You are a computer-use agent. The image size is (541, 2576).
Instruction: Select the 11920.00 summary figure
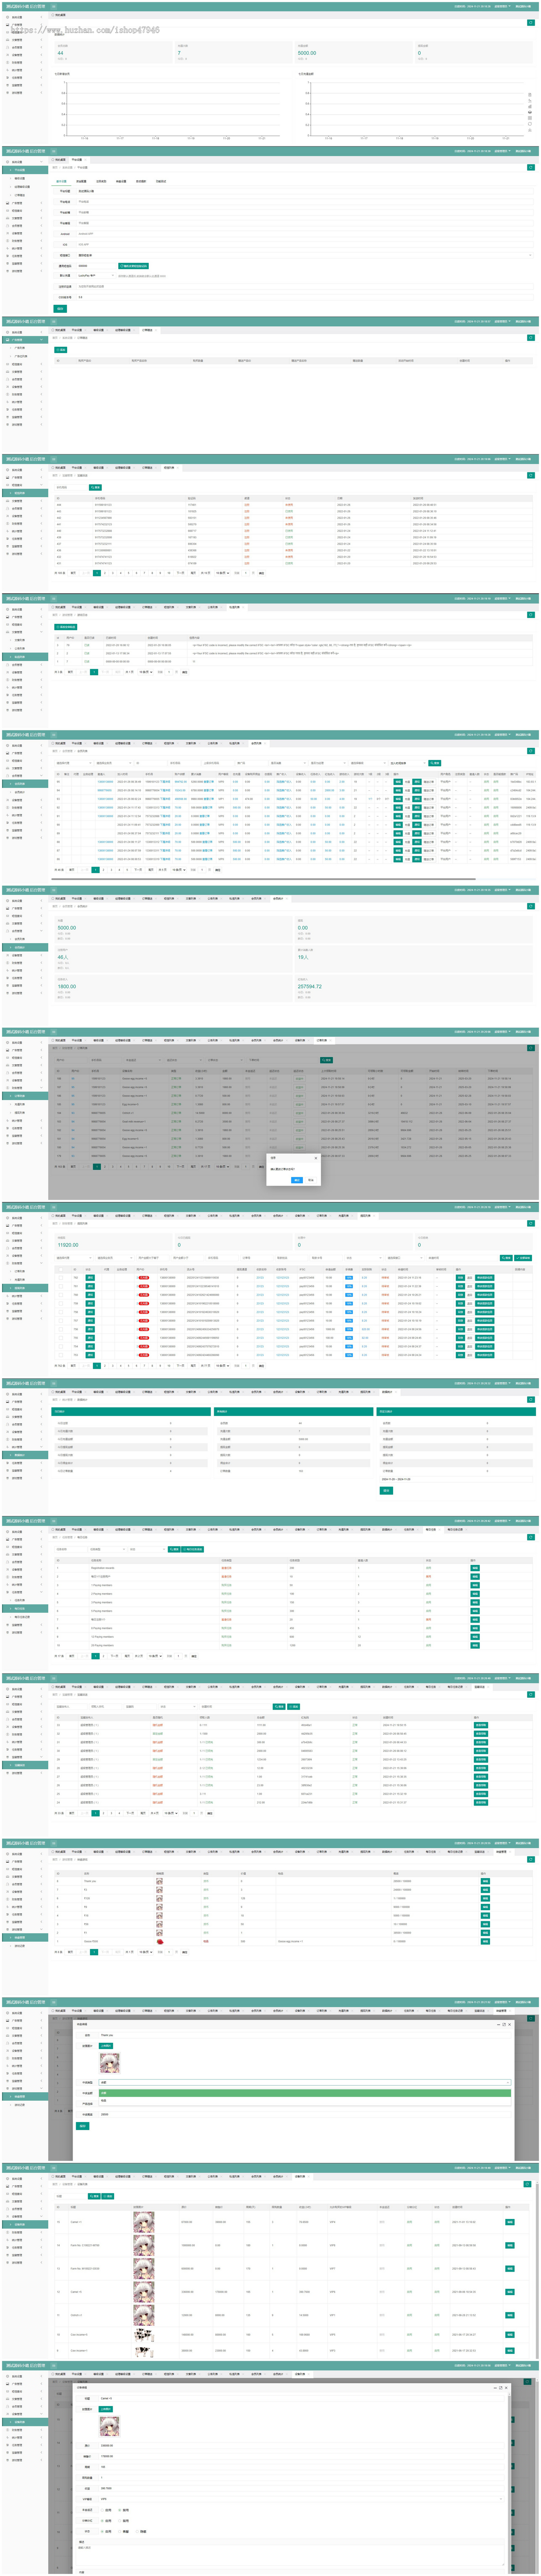tap(67, 1245)
